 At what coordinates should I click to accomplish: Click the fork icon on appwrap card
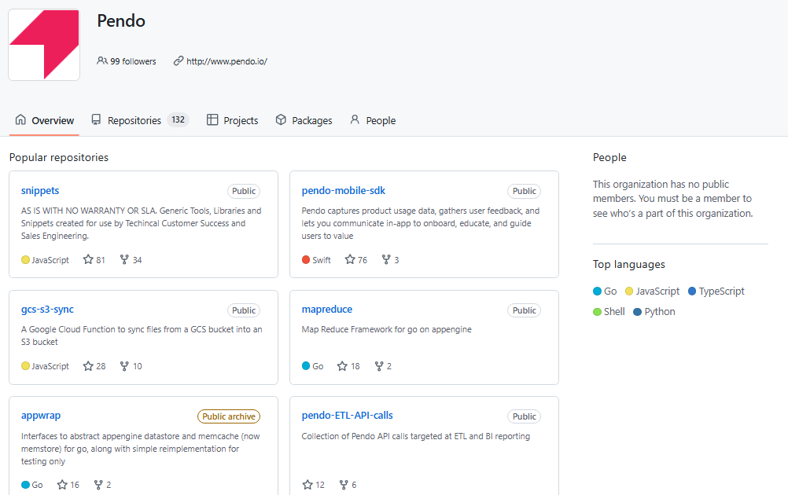[98, 485]
